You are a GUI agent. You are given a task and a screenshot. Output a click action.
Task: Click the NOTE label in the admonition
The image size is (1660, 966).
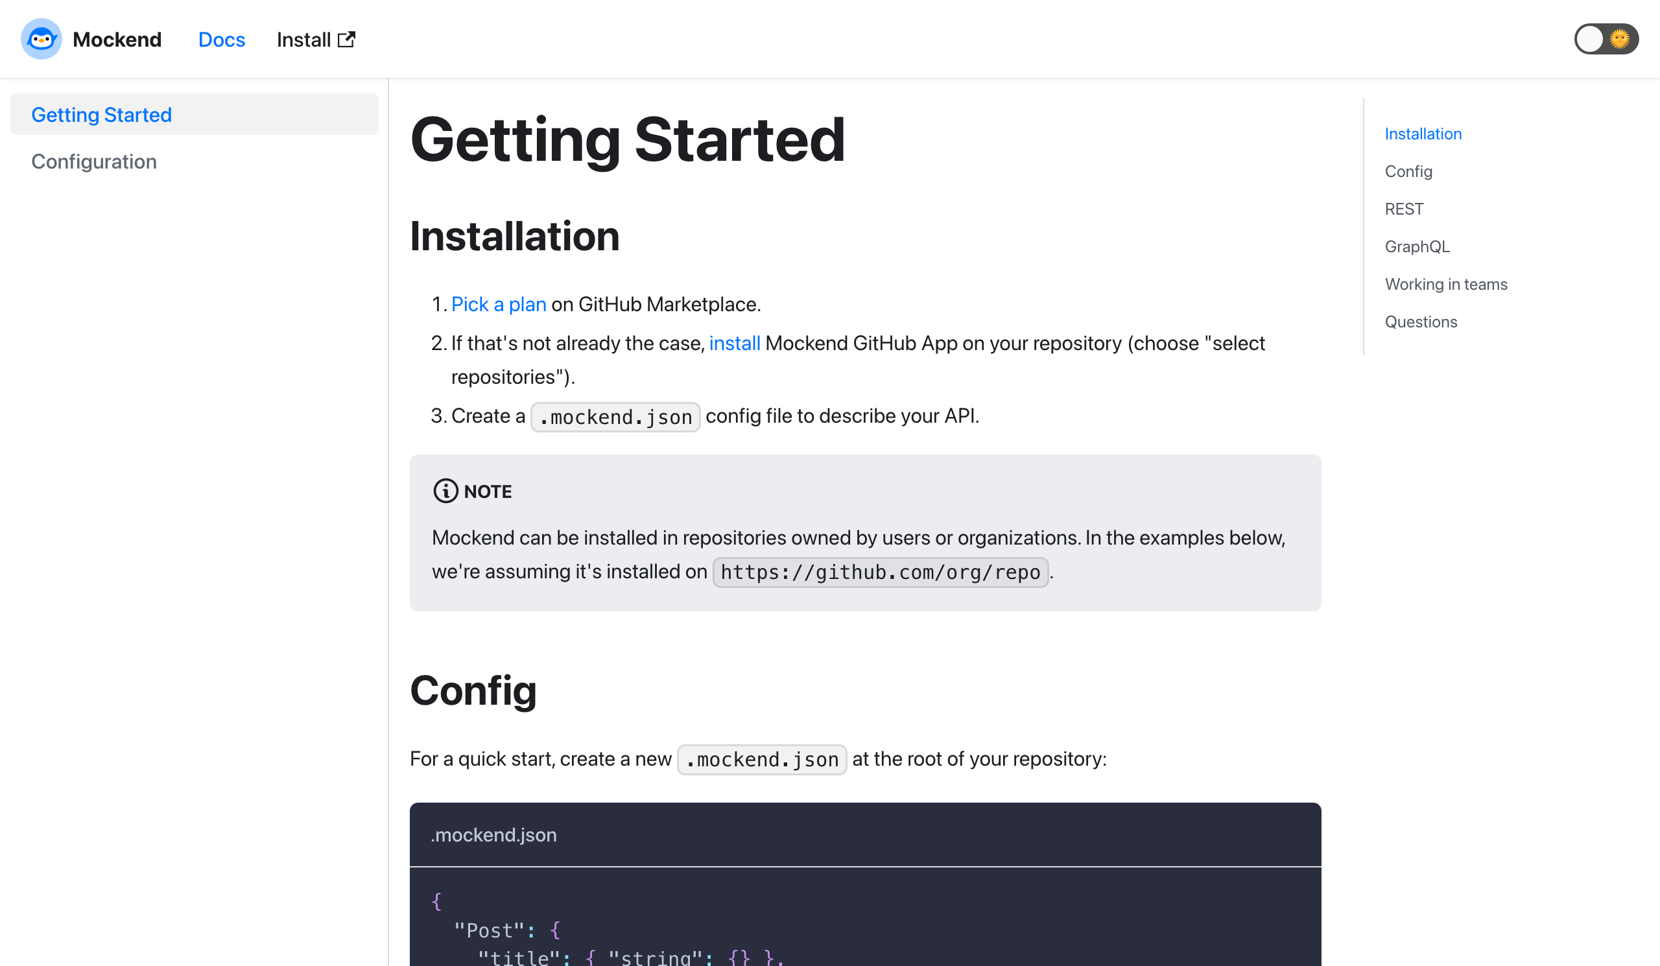click(x=488, y=491)
